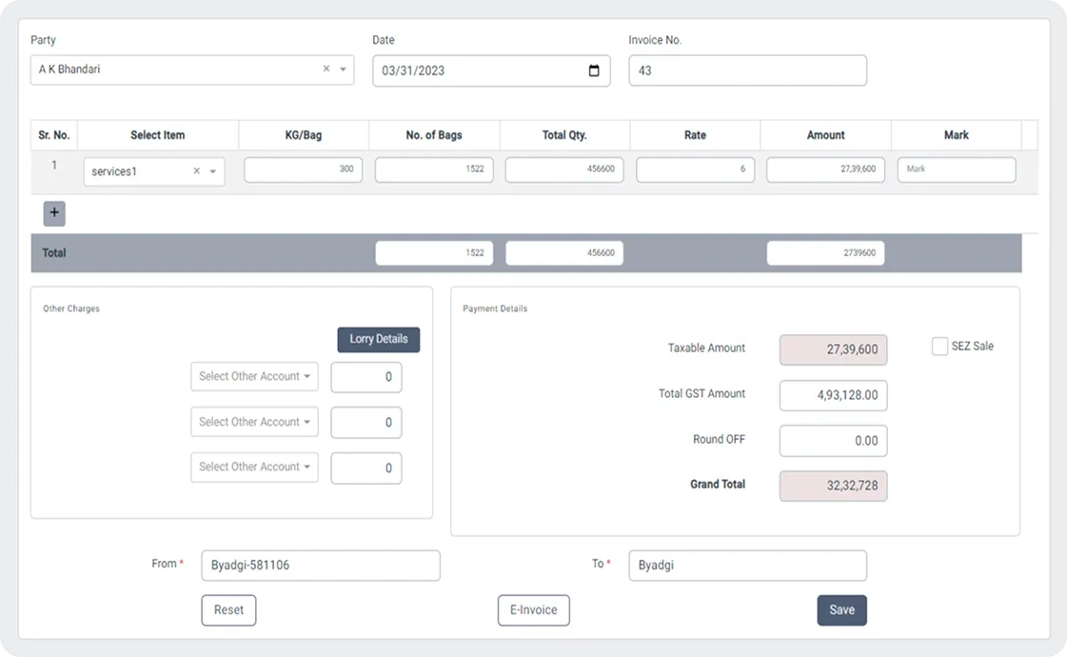Save the invoice
Screen dimensions: 1067x657
[x=841, y=610]
